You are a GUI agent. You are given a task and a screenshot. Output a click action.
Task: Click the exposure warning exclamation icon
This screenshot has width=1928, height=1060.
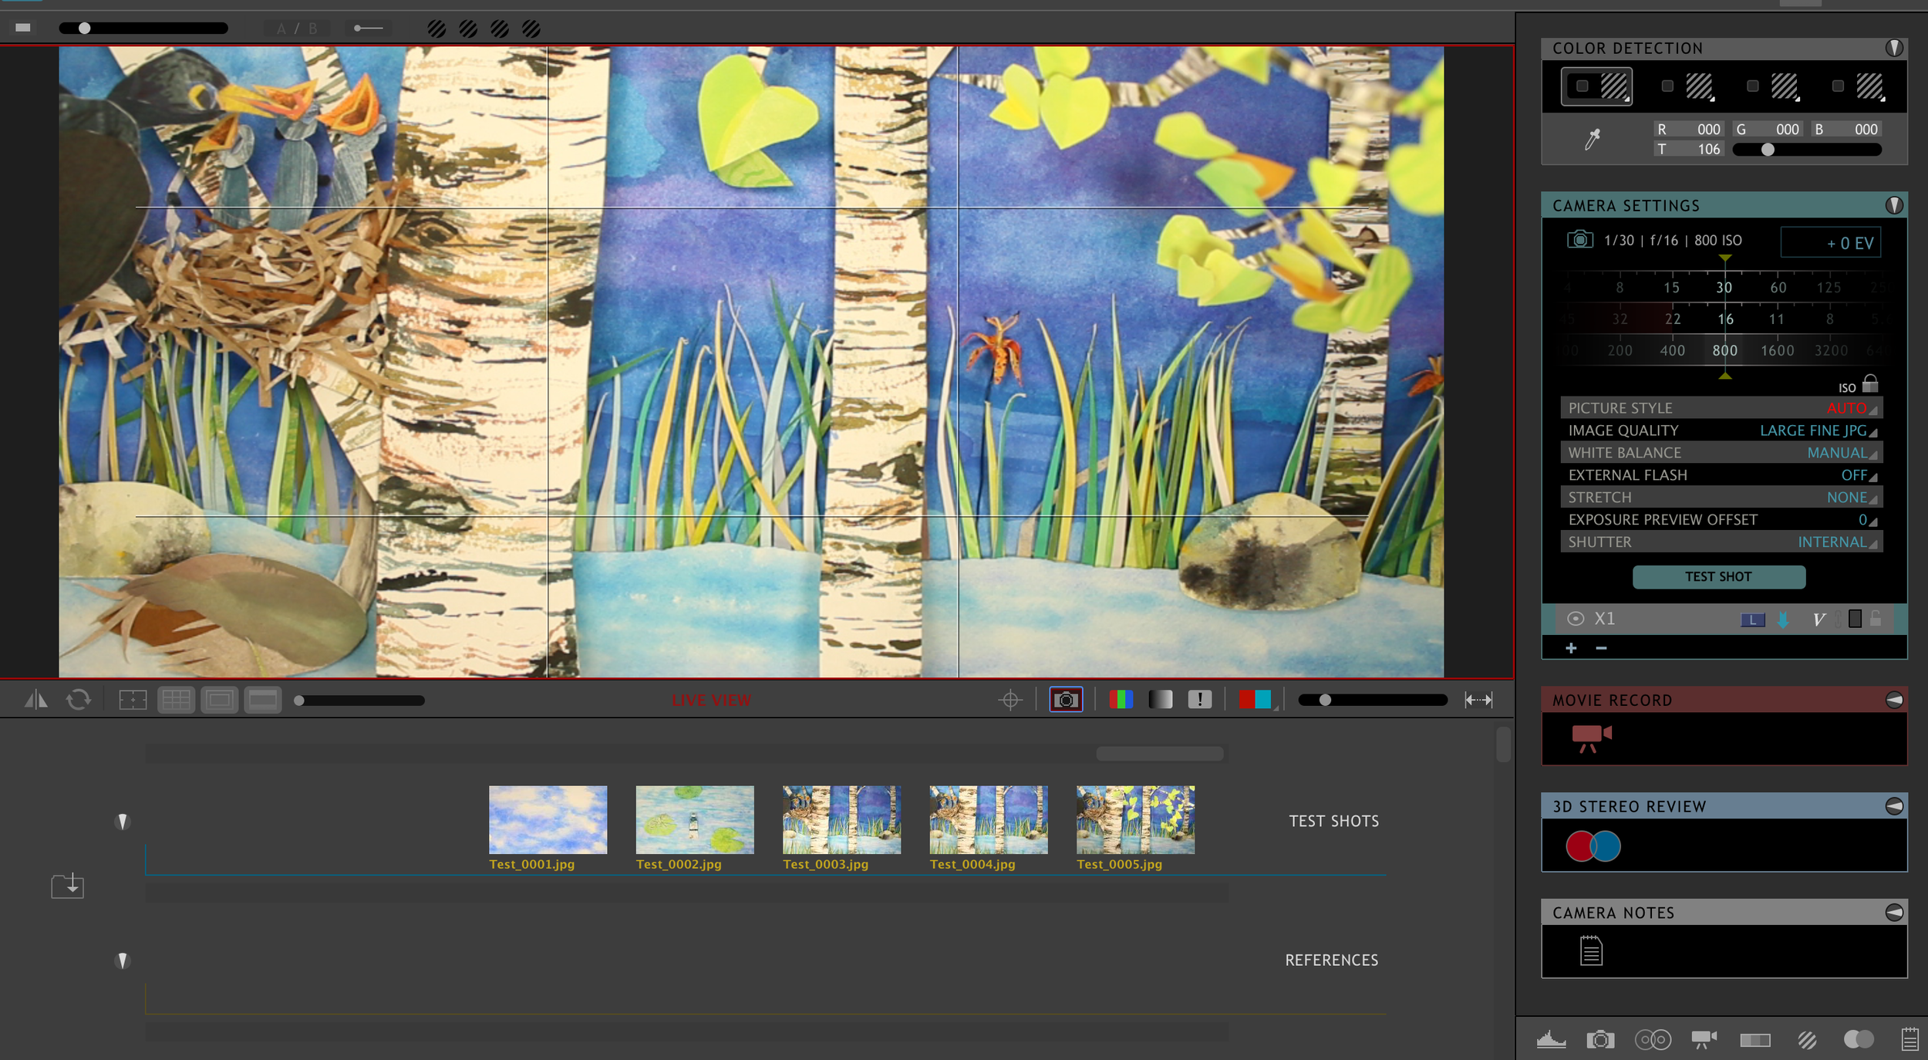coord(1199,700)
